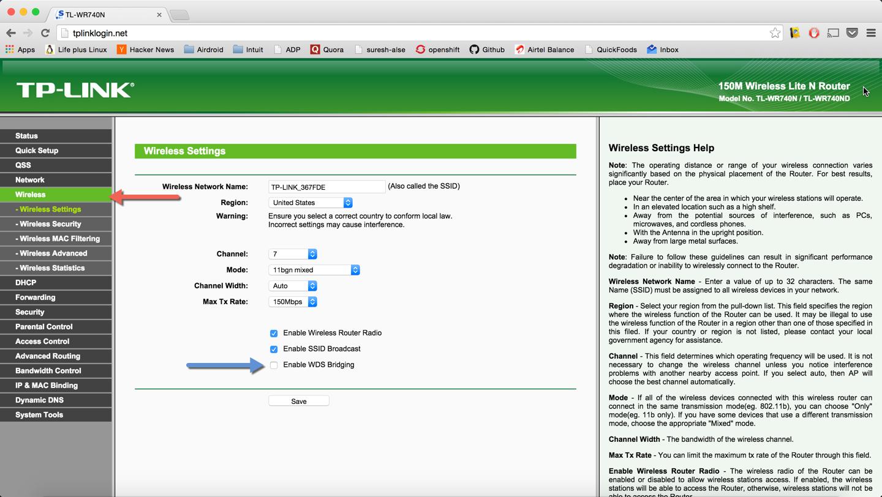
Task: Open Forwarding in the sidebar
Action: (56, 297)
